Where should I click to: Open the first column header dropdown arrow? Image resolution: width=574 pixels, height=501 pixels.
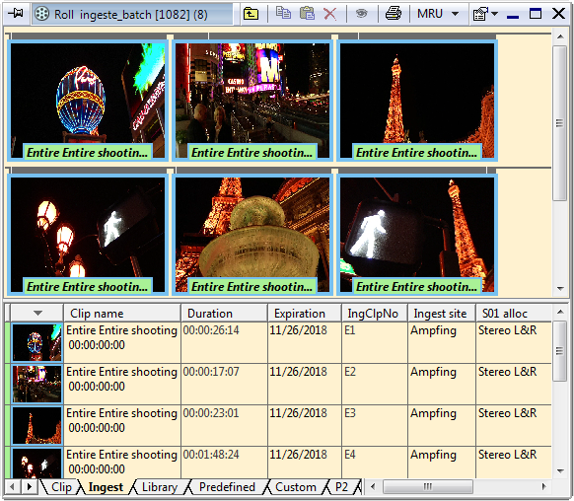37,314
